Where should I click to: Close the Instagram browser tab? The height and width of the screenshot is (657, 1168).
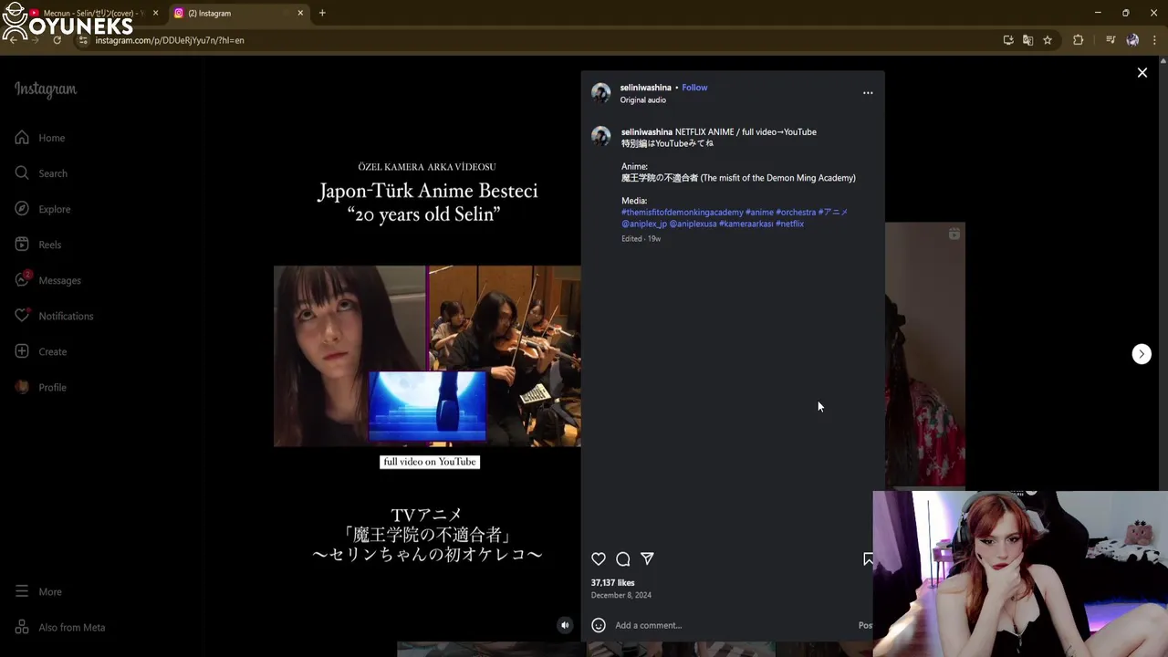[301, 13]
